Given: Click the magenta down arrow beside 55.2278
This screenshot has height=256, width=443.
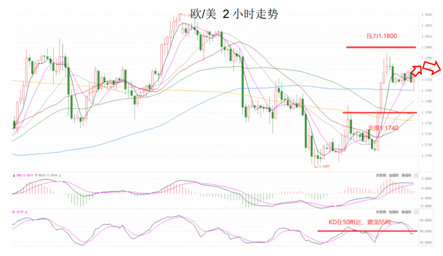Looking at the screenshot, I should pyautogui.click(x=26, y=212).
